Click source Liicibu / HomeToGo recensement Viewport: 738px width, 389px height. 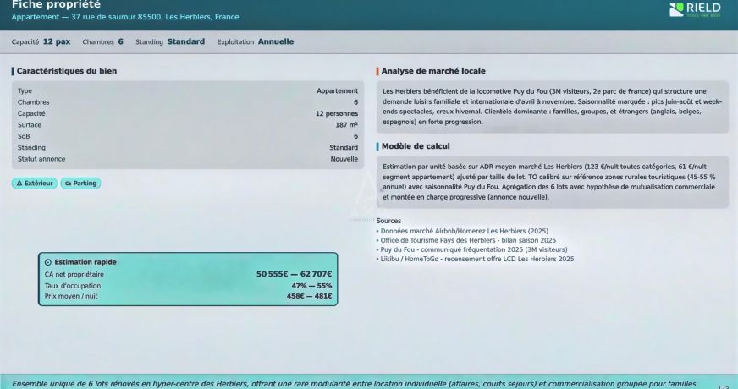click(x=476, y=259)
